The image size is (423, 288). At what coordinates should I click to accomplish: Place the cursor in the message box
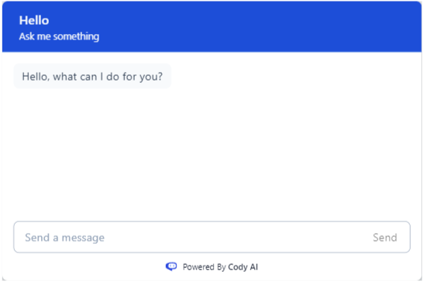click(211, 237)
